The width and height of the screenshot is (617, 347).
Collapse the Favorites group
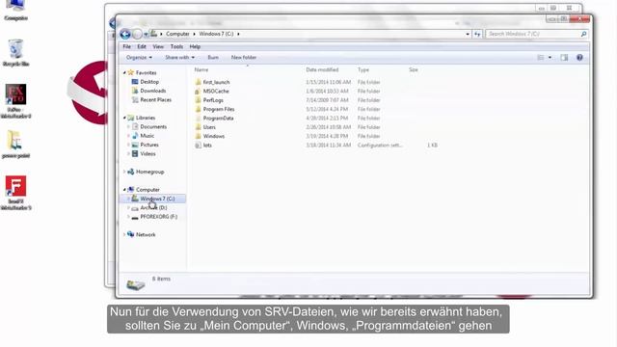tap(124, 73)
